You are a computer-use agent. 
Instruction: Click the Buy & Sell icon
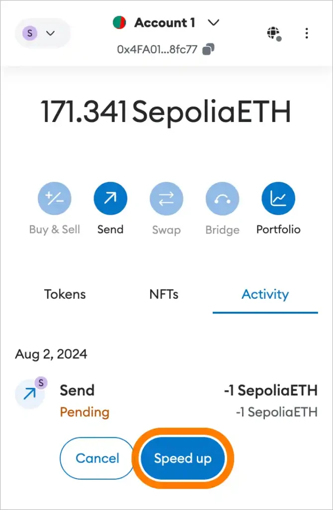click(x=55, y=199)
